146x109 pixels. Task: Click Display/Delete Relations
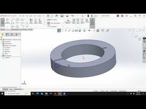point(68,21)
